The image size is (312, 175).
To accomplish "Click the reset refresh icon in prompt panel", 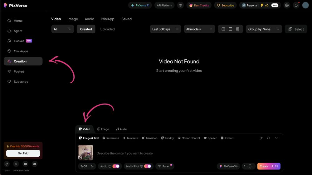I will [x=269, y=138].
